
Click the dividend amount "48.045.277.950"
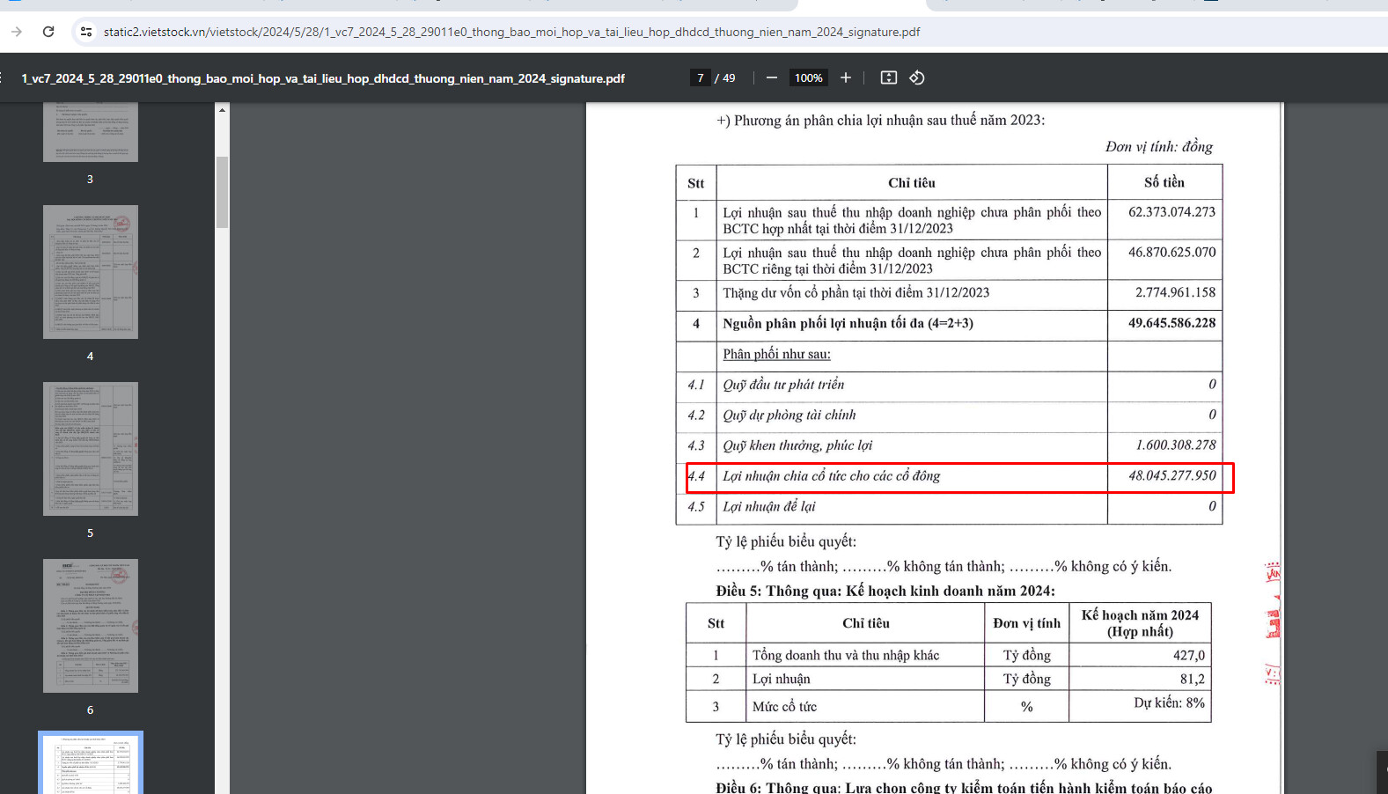1171,475
